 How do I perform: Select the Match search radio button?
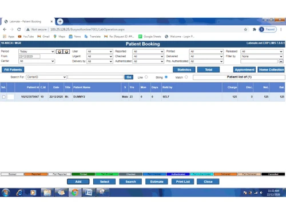(186, 77)
